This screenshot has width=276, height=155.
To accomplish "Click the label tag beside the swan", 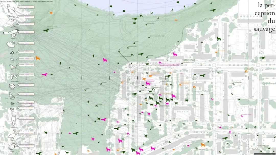I will (26, 44).
